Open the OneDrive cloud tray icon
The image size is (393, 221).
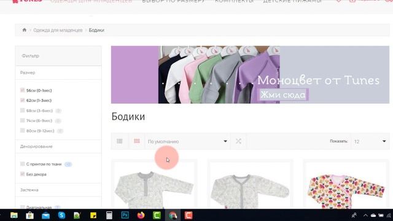[373, 215]
